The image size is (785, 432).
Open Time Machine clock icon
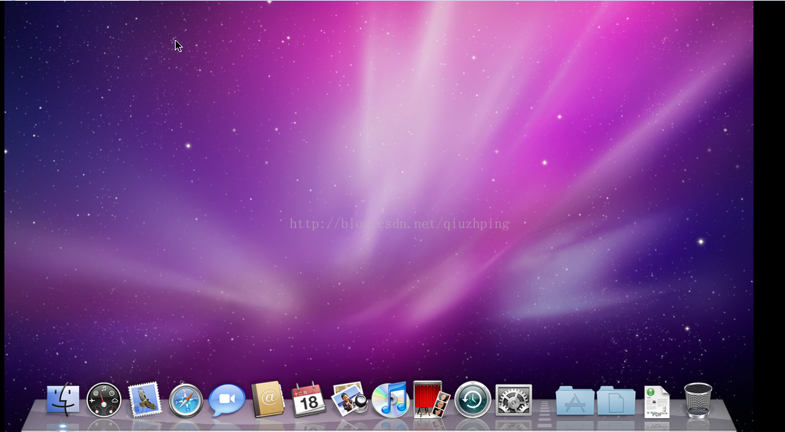click(x=473, y=400)
